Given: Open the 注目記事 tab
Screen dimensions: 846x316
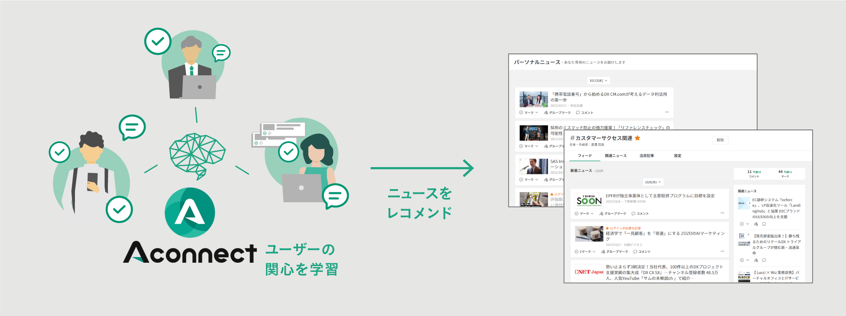Looking at the screenshot, I should (647, 156).
